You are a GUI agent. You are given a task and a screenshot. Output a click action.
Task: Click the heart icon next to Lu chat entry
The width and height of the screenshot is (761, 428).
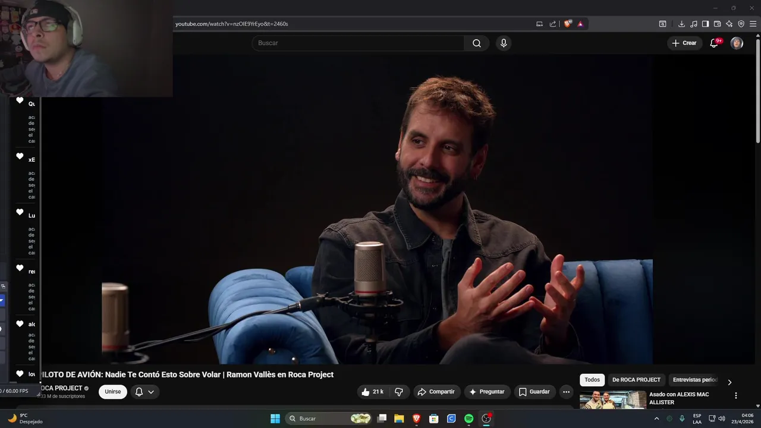20,212
